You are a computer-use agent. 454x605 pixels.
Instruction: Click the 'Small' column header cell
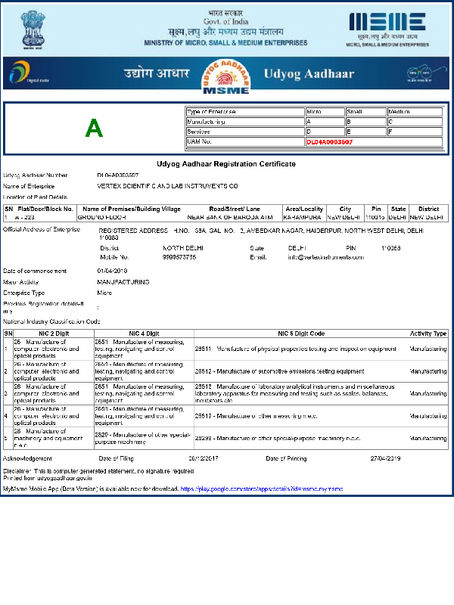click(366, 111)
